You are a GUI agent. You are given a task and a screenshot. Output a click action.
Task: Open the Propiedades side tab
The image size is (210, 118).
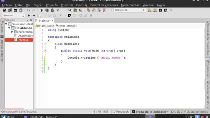click(208, 68)
